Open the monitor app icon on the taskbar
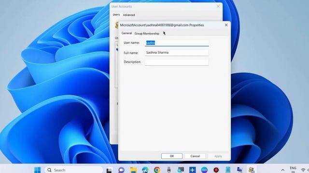309x173 pixels. (181, 170)
